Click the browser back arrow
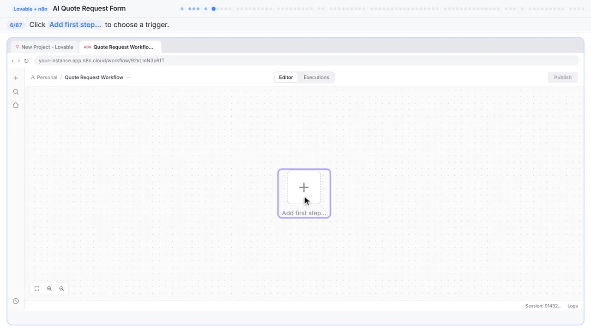The image size is (591, 332). [12, 61]
